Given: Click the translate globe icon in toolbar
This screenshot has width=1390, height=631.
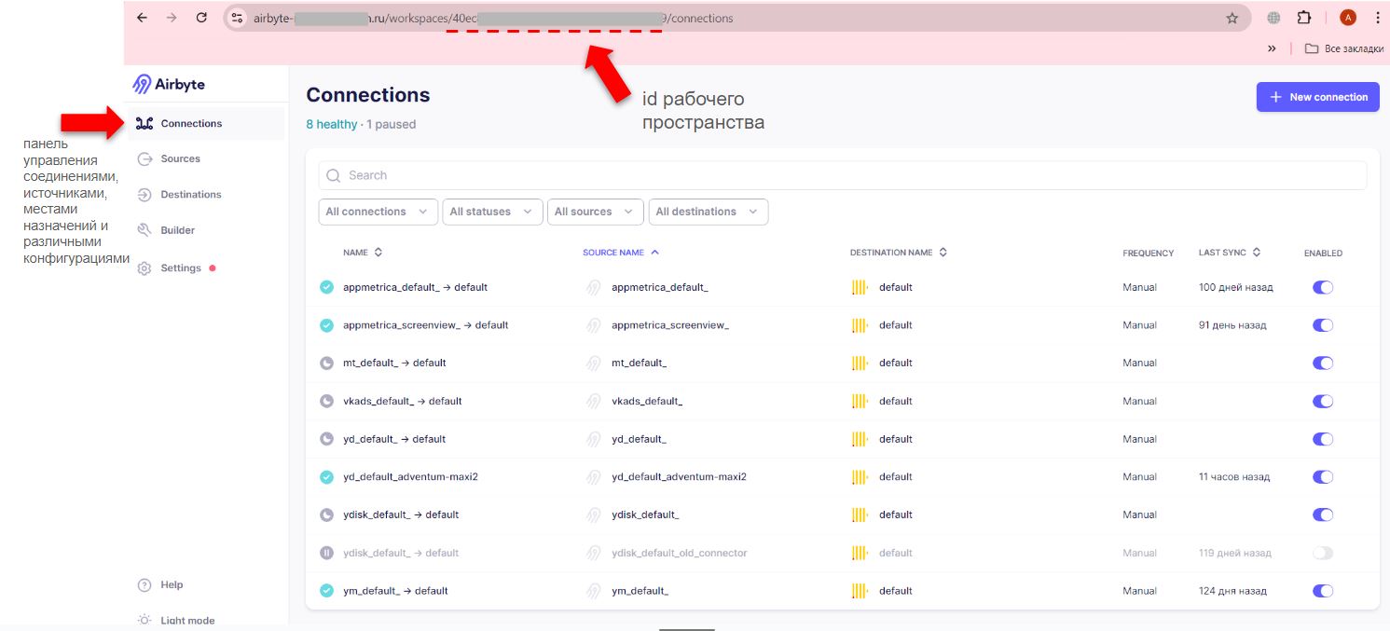Looking at the screenshot, I should [x=1273, y=18].
